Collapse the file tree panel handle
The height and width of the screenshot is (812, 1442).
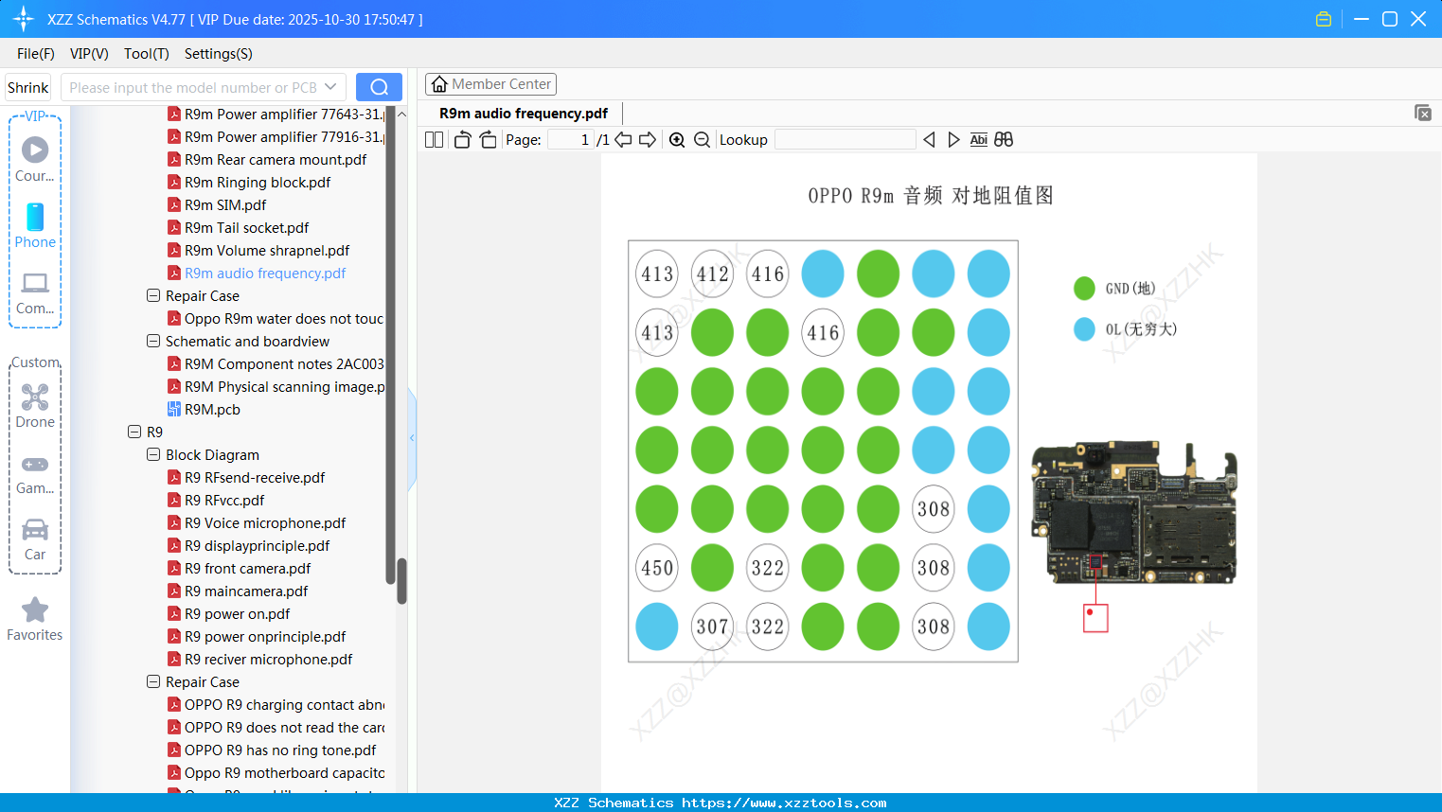tap(412, 438)
